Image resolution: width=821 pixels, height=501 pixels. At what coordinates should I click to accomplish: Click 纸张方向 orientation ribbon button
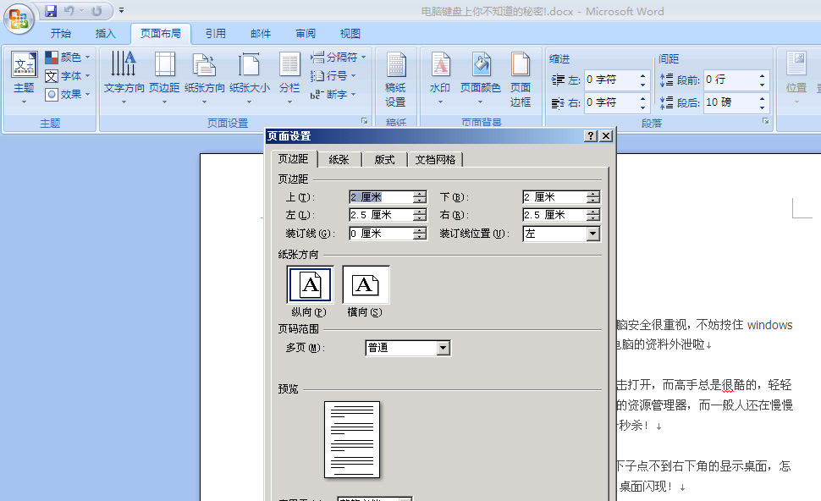204,77
